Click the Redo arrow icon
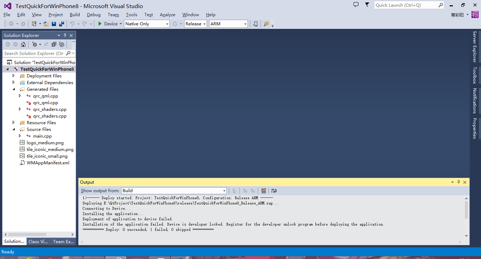Viewport: 481px width, 259px height. click(x=85, y=24)
